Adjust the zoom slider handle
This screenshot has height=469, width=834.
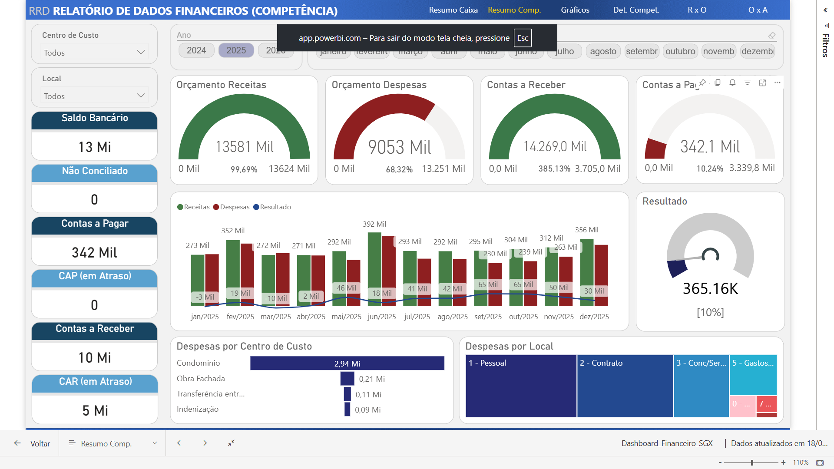coord(752,462)
